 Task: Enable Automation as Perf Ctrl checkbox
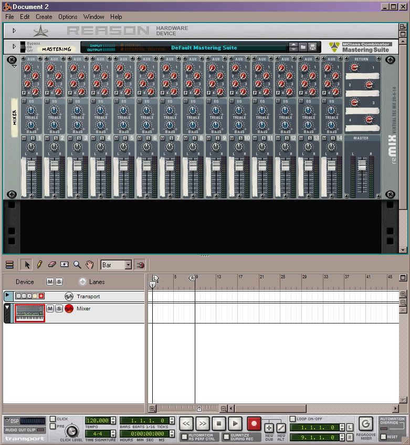point(185,437)
